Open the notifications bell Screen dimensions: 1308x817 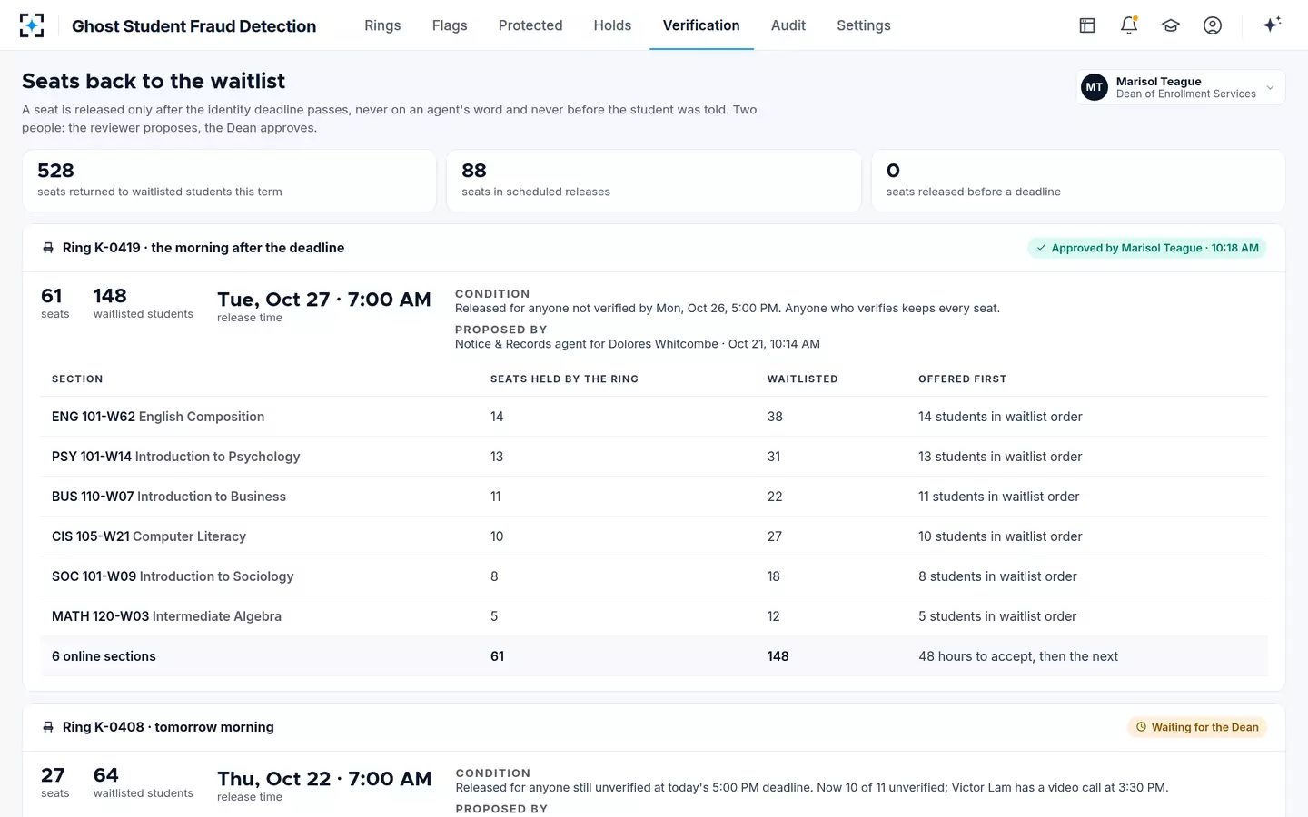tap(1129, 25)
